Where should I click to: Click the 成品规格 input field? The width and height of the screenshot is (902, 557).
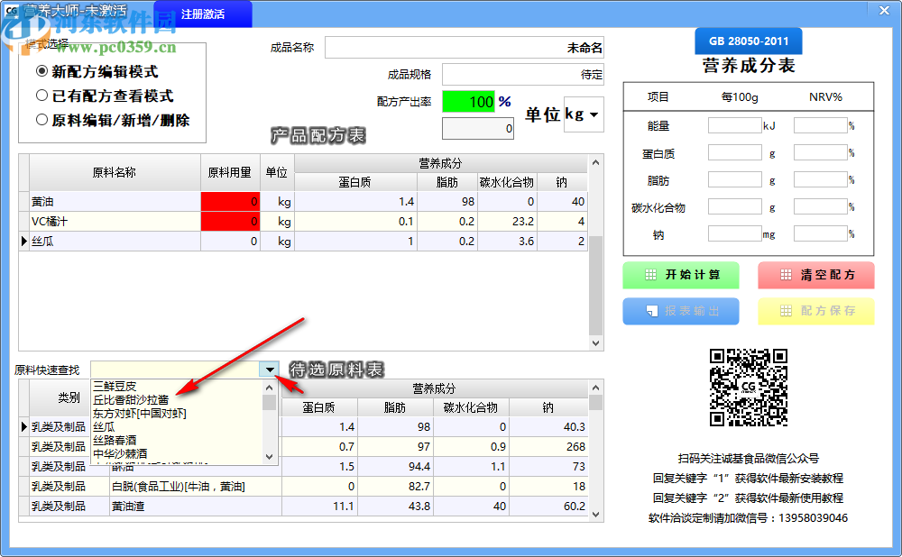click(523, 74)
